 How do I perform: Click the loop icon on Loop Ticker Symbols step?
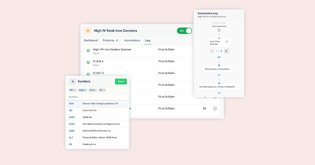click(x=219, y=38)
